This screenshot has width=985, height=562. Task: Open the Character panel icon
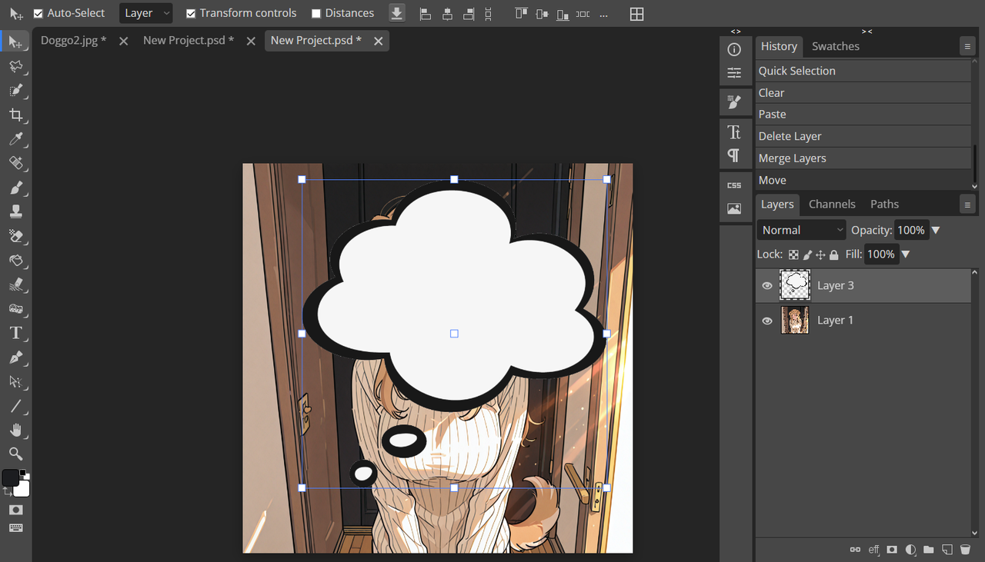[x=734, y=132]
